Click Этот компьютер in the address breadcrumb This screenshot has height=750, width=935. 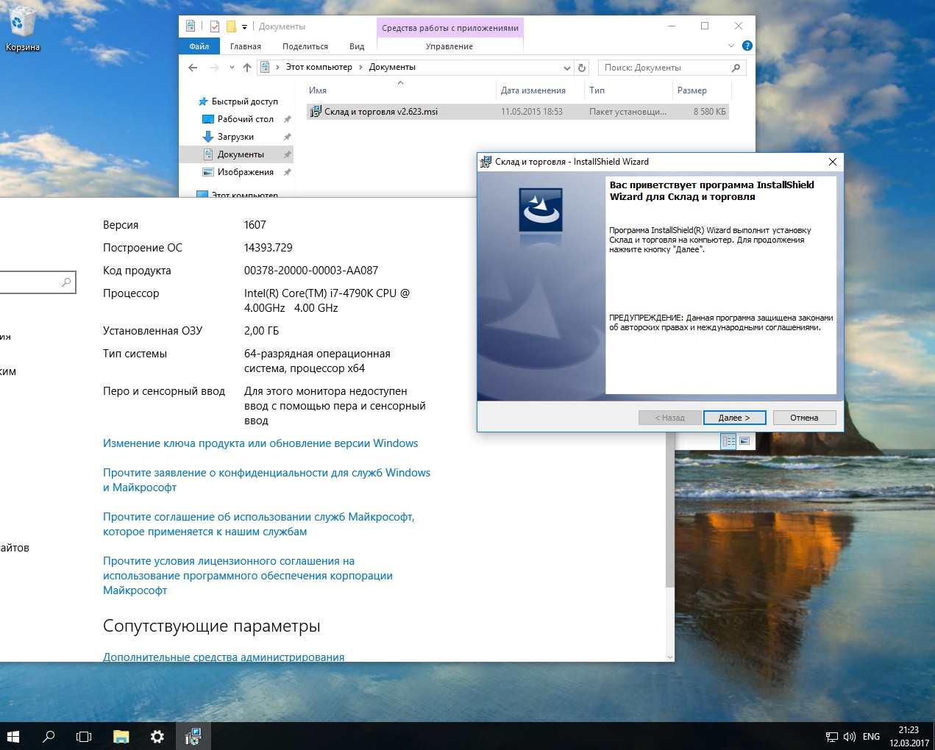click(319, 67)
